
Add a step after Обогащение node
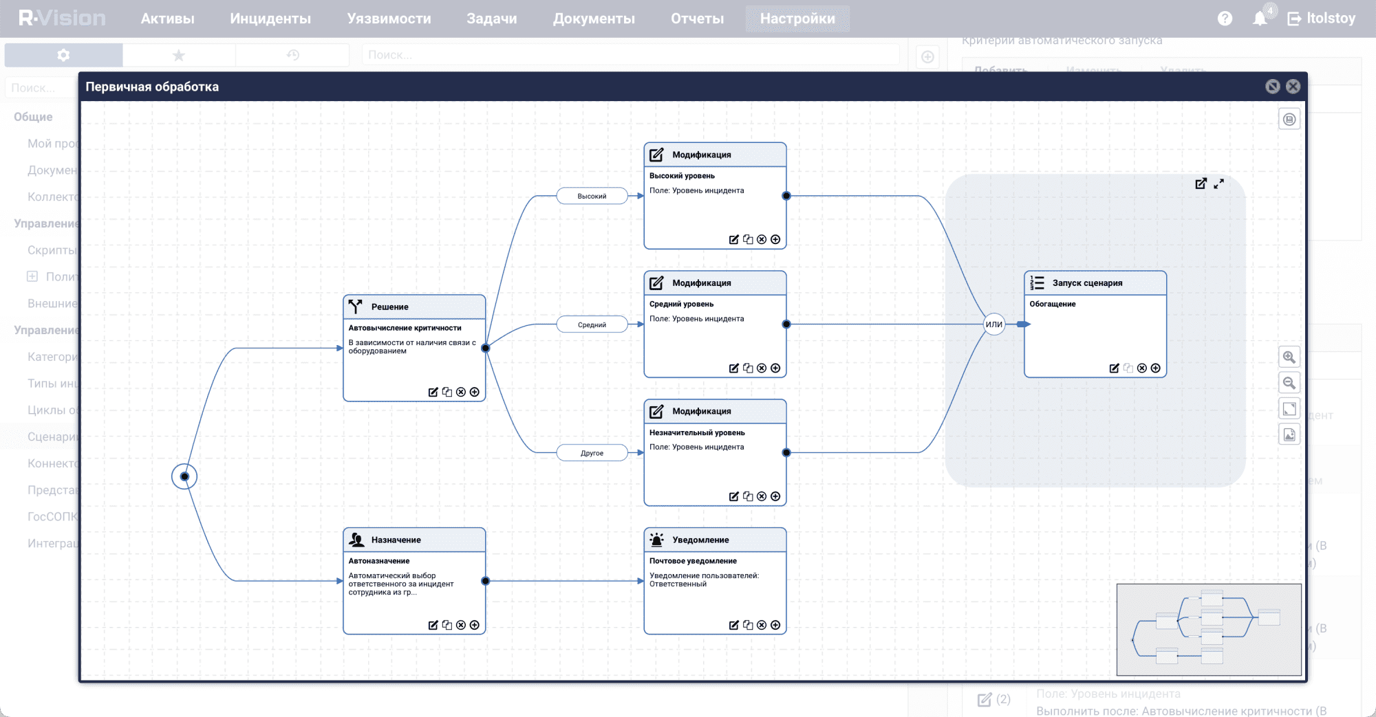coord(1156,368)
